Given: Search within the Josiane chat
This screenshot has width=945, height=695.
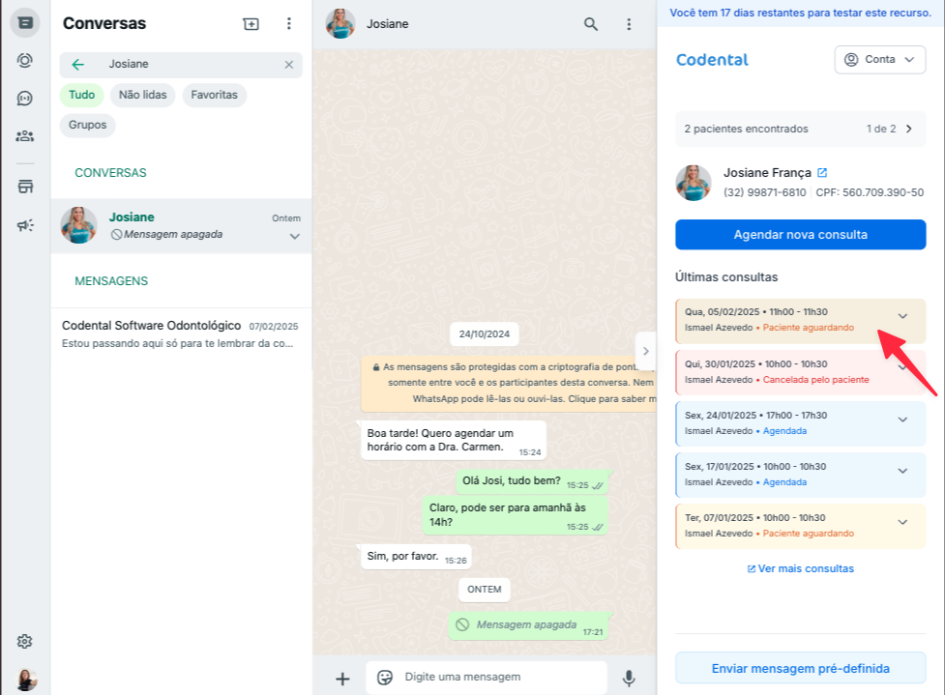Looking at the screenshot, I should [x=591, y=24].
